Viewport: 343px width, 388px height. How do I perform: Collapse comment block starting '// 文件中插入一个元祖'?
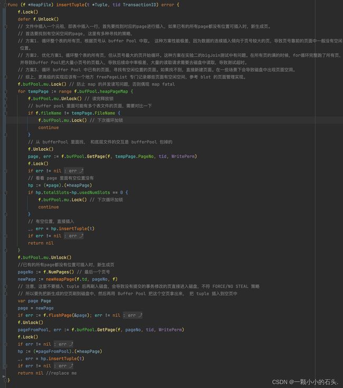[5, 26]
